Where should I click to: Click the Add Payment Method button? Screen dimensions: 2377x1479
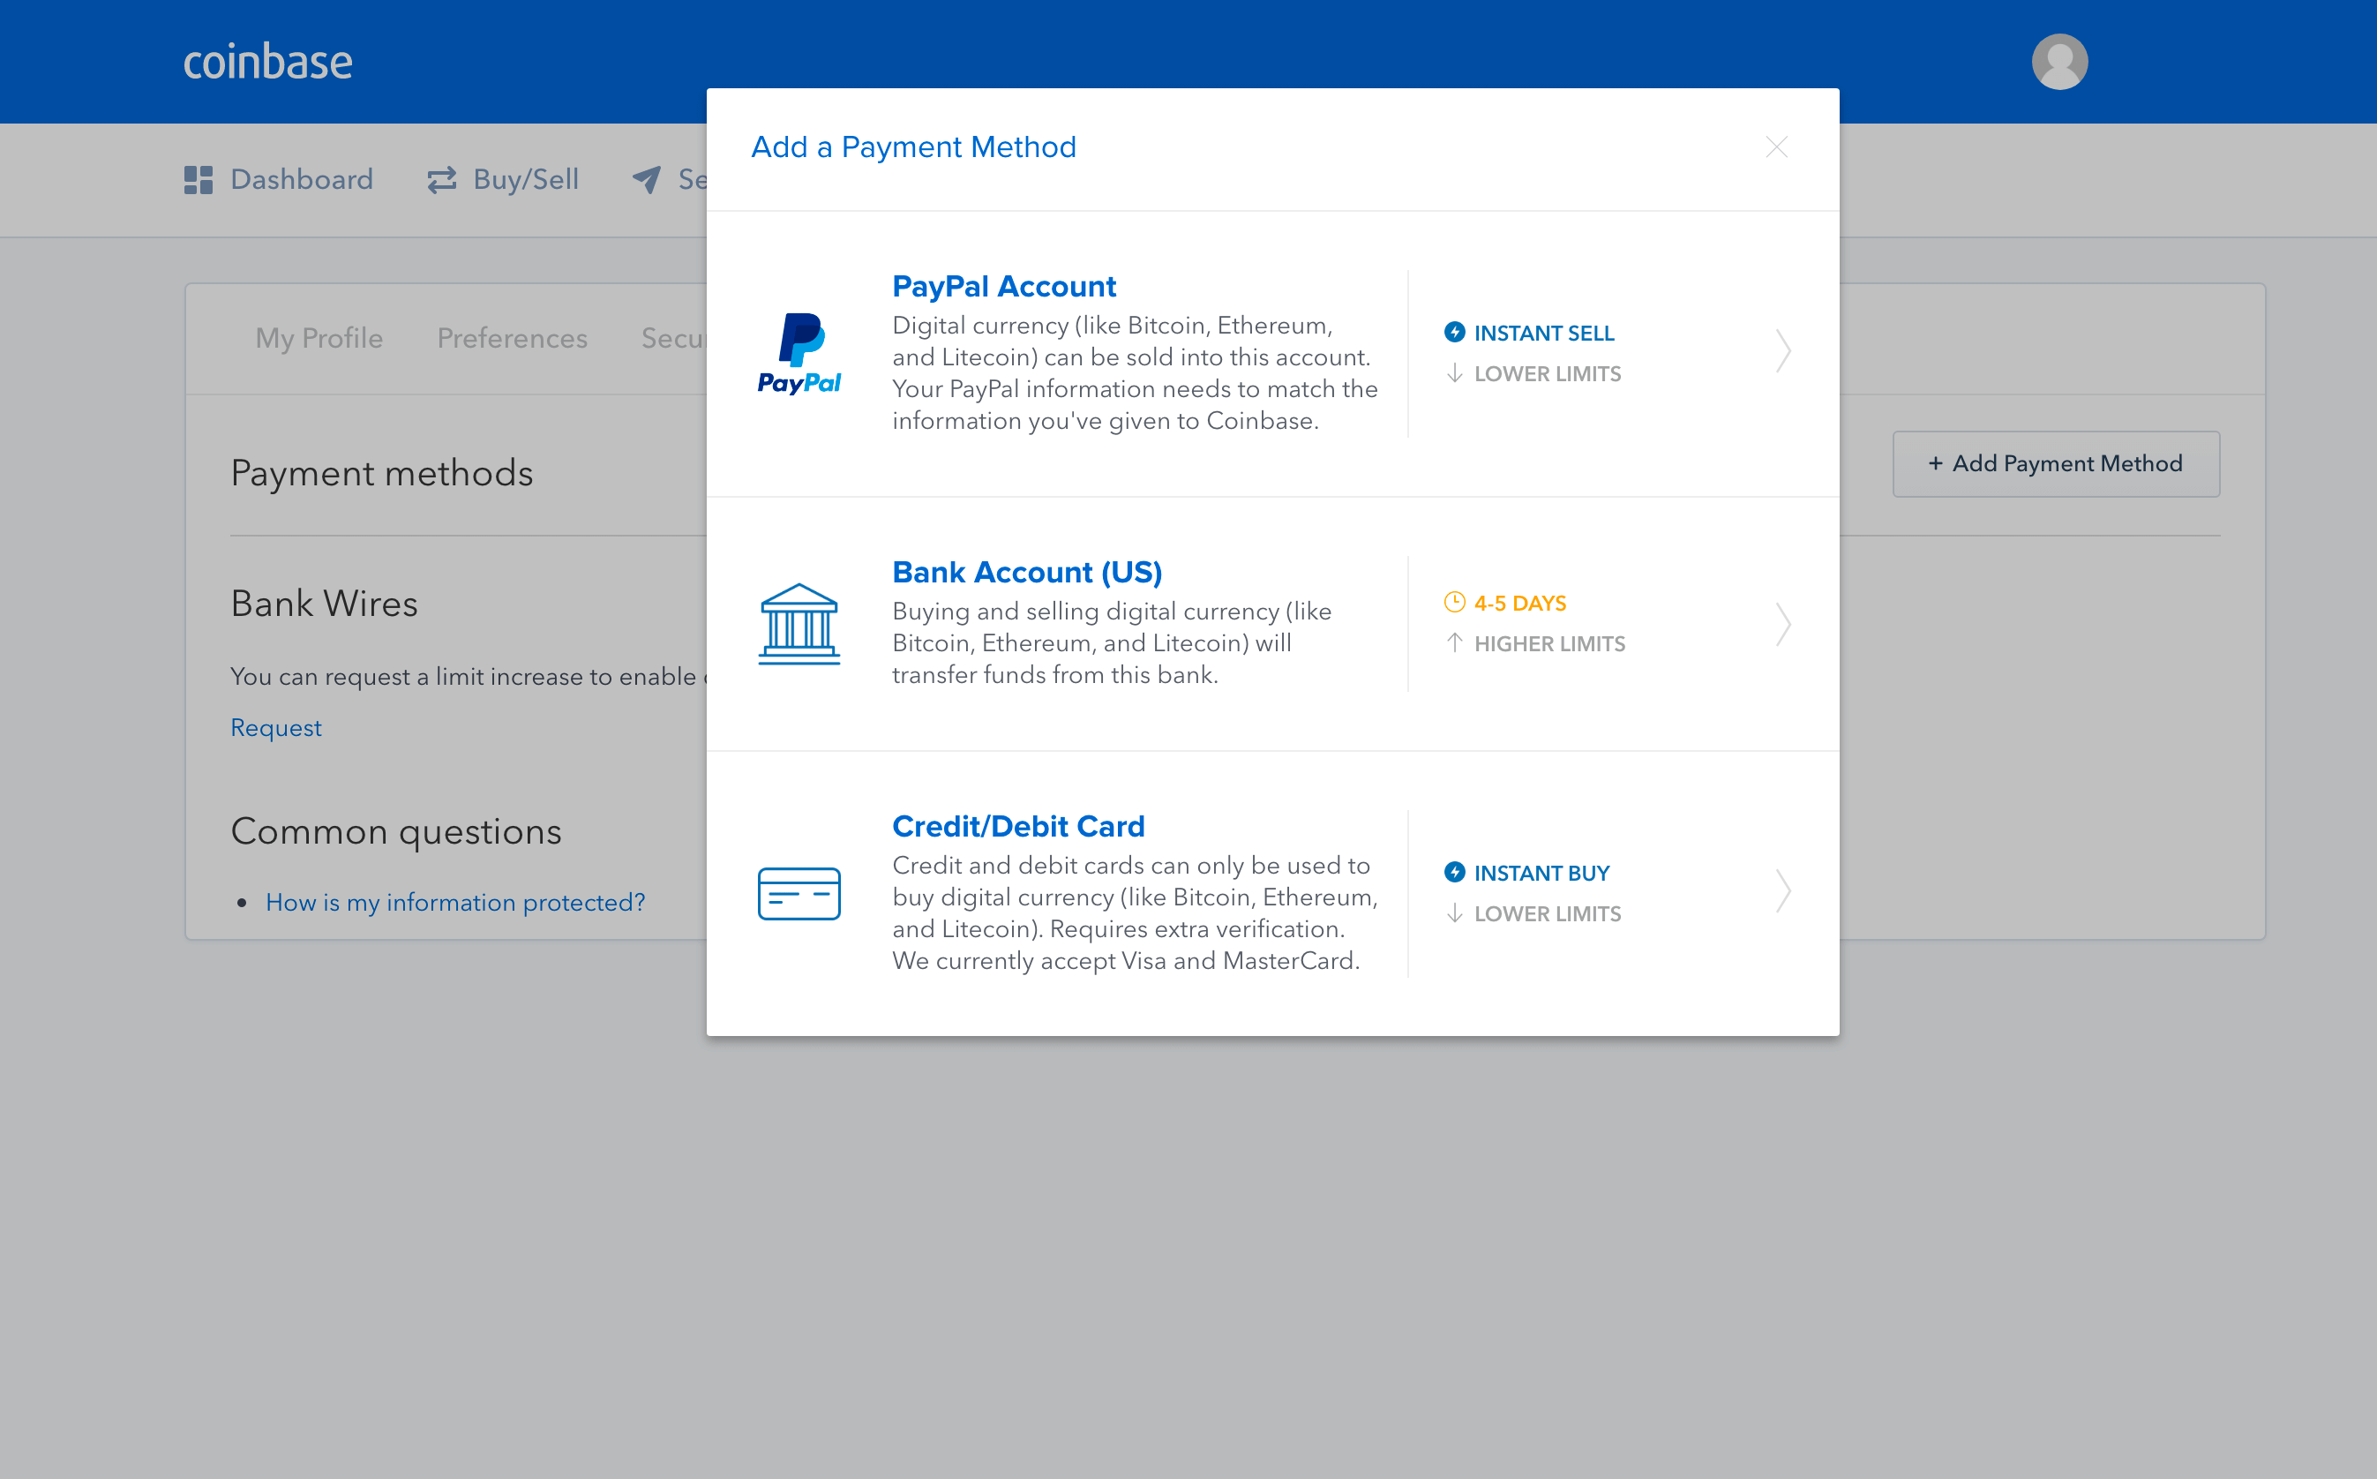click(2053, 463)
